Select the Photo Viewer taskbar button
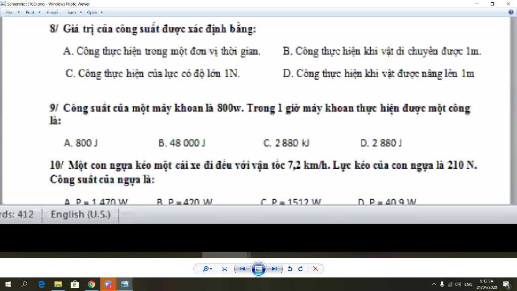The height and width of the screenshot is (291, 517). (x=125, y=284)
